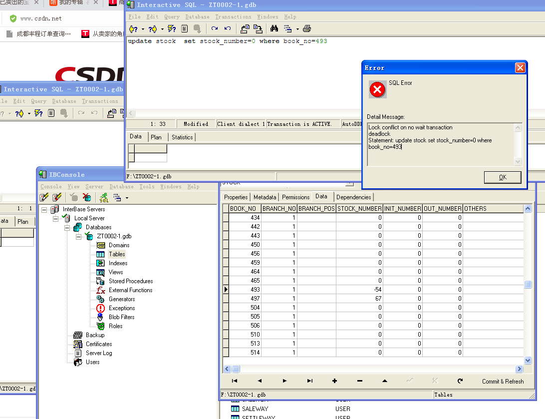Viewport: 545px width, 419px height.
Task: Click Next Query icon in front SQL toolbar
Action: tap(153, 29)
